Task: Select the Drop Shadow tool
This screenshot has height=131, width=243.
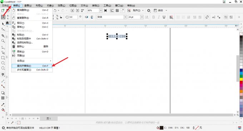Action: (3, 93)
